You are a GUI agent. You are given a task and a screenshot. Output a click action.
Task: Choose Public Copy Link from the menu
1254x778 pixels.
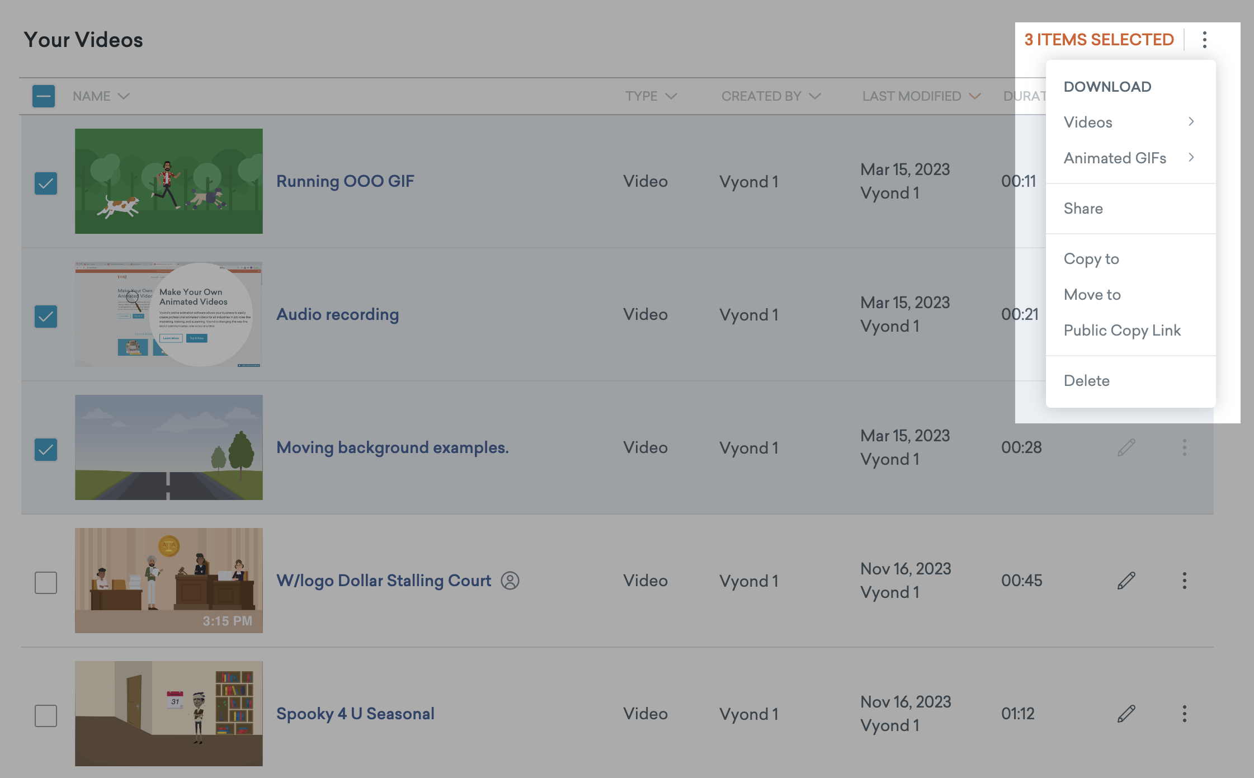point(1123,330)
